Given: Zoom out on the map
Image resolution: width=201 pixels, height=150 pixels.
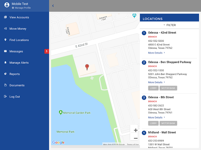Looking at the screenshot, I should point(135,138).
